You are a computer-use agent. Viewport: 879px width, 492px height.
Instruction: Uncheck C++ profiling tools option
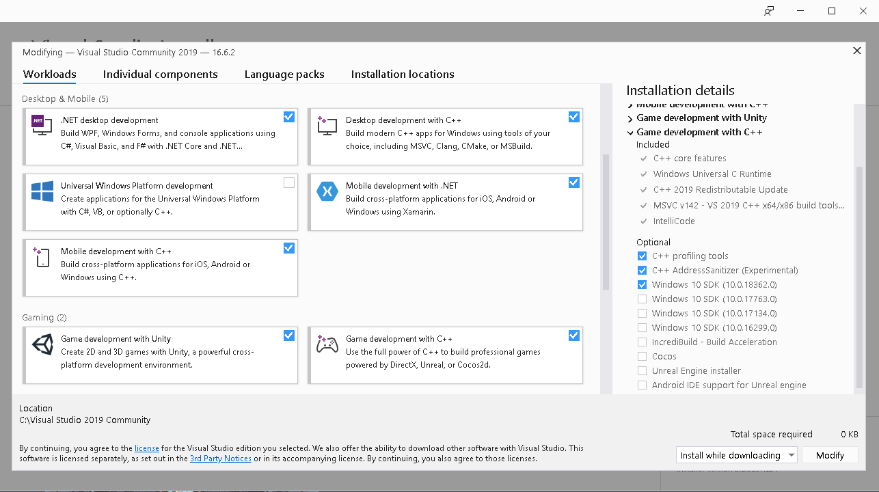pyautogui.click(x=642, y=256)
